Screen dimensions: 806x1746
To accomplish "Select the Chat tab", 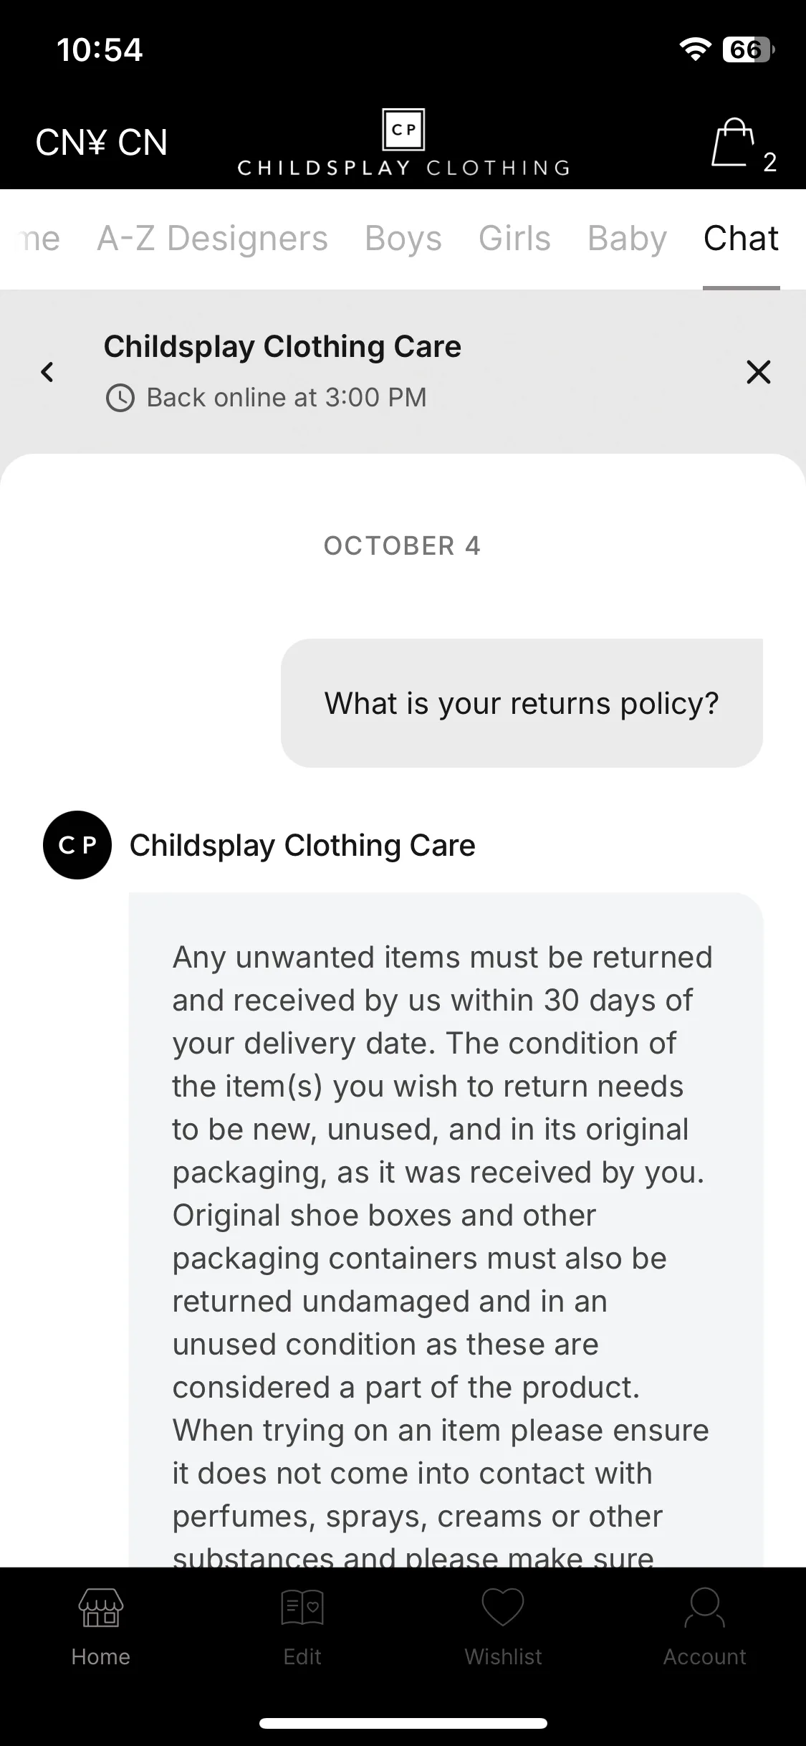I will click(741, 239).
